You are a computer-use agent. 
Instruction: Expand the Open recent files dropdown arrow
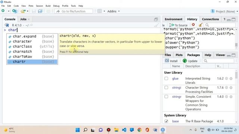click(27, 11)
